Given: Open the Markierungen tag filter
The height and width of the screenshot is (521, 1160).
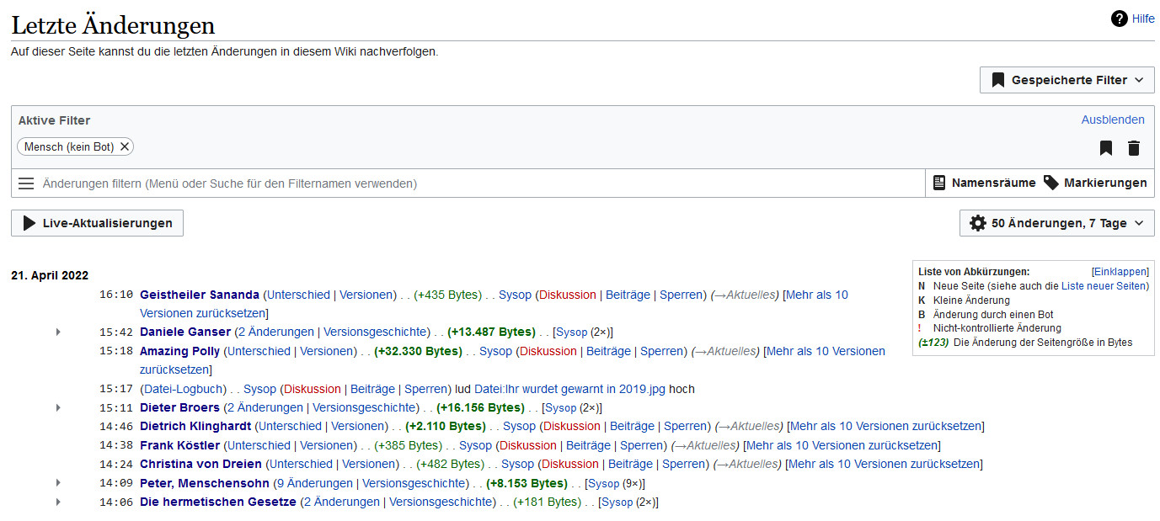Looking at the screenshot, I should click(1095, 183).
